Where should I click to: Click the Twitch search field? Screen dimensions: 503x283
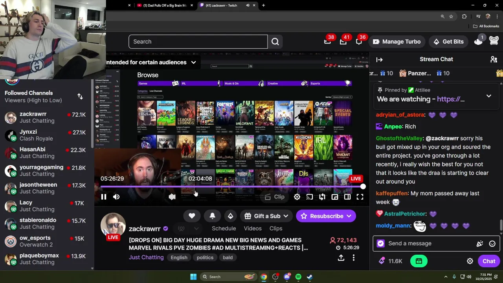click(x=198, y=42)
